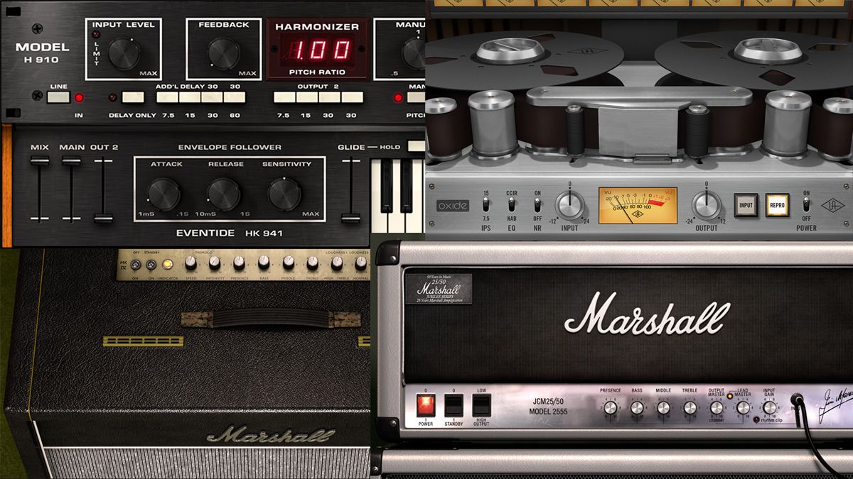Click the INPUT monitor button on Oxide
The height and width of the screenshot is (479, 853).
[746, 205]
